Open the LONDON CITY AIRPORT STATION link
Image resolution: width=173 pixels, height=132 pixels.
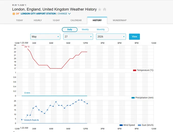coord(38,14)
